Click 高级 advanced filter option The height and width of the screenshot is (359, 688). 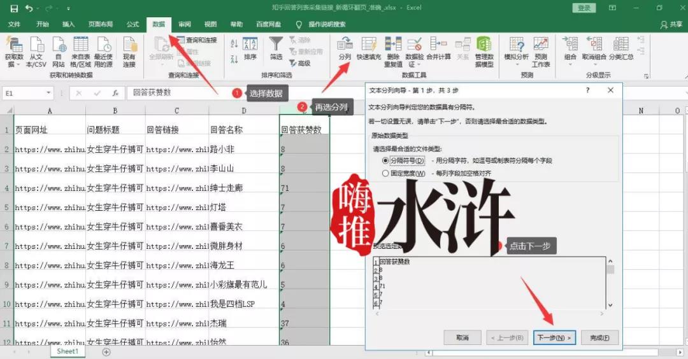coord(300,63)
